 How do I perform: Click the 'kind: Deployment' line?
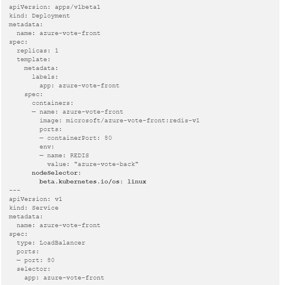click(x=39, y=16)
